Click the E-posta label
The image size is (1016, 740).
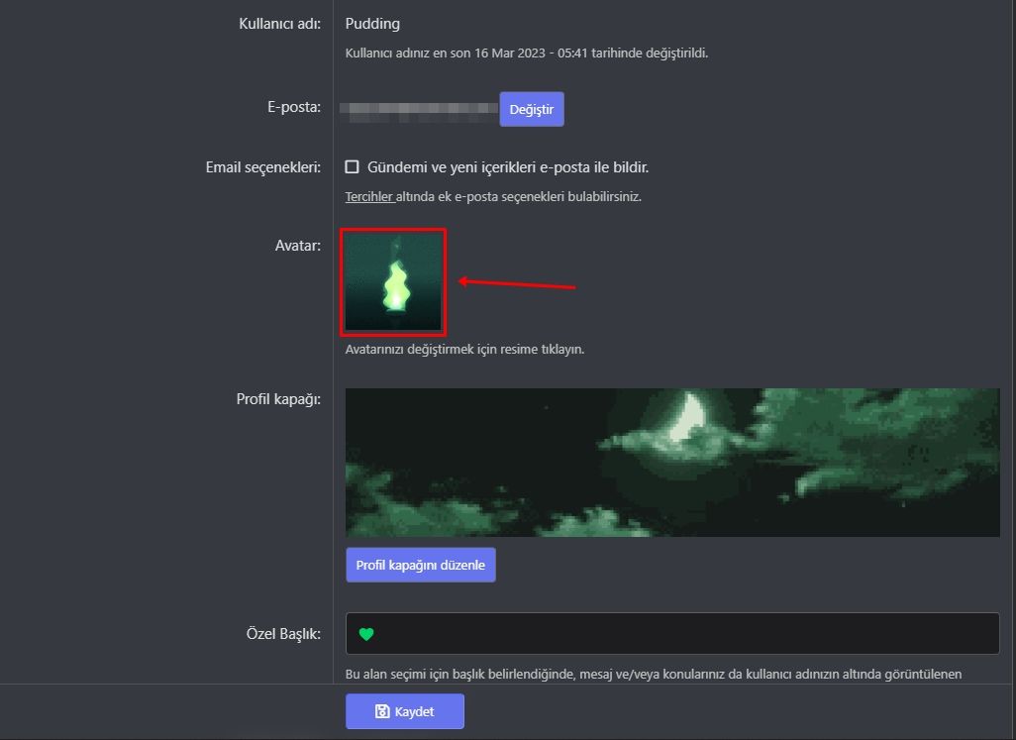tap(293, 107)
